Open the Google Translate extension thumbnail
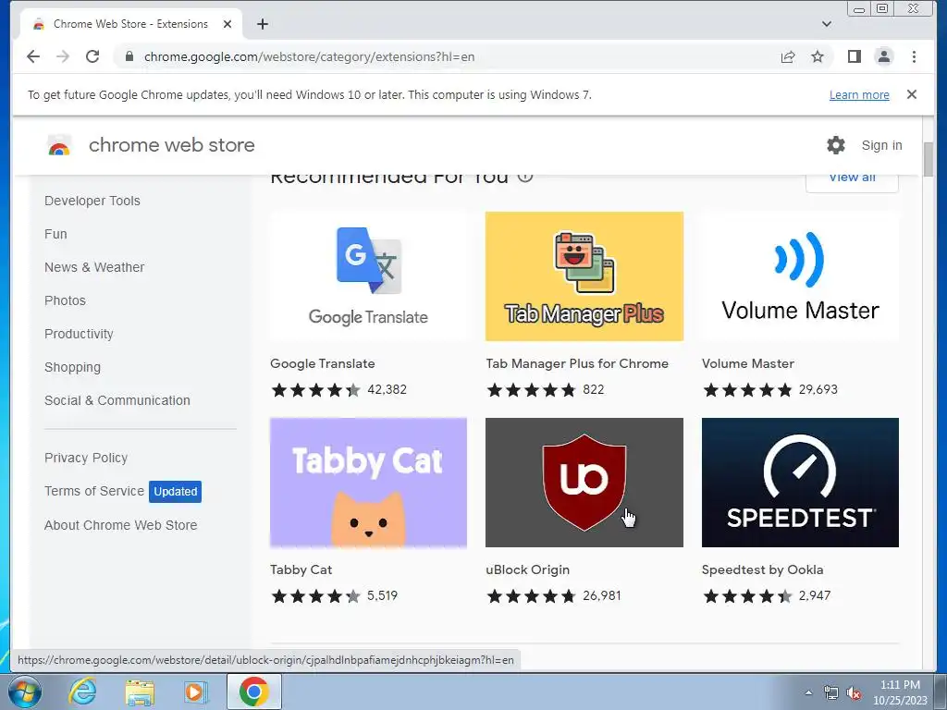The image size is (947, 710). [x=368, y=276]
